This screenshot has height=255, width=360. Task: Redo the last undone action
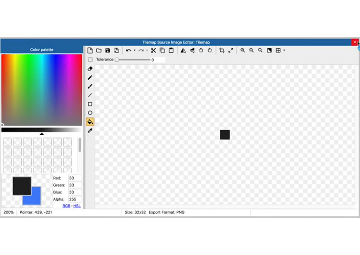(141, 50)
